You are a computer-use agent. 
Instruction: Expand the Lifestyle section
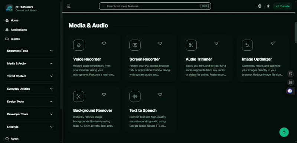click(30, 127)
